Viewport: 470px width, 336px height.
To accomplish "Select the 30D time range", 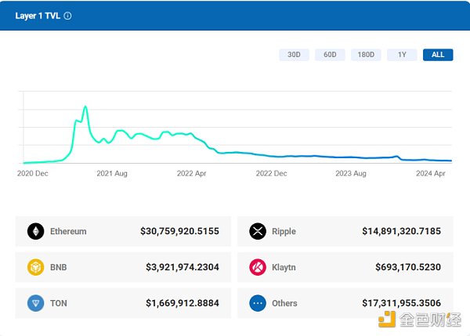I will (294, 55).
